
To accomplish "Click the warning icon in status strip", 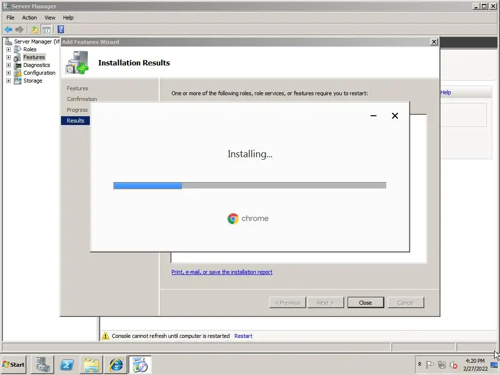I will tap(105, 336).
